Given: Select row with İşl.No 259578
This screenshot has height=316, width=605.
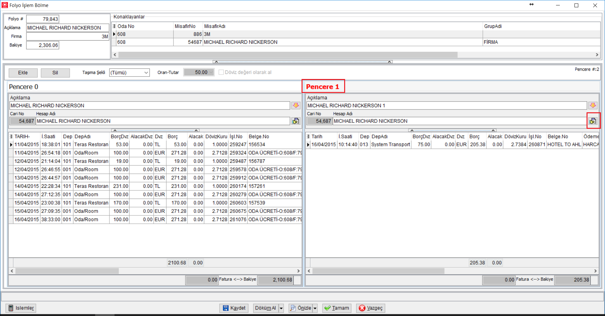Looking at the screenshot, I should (156, 169).
